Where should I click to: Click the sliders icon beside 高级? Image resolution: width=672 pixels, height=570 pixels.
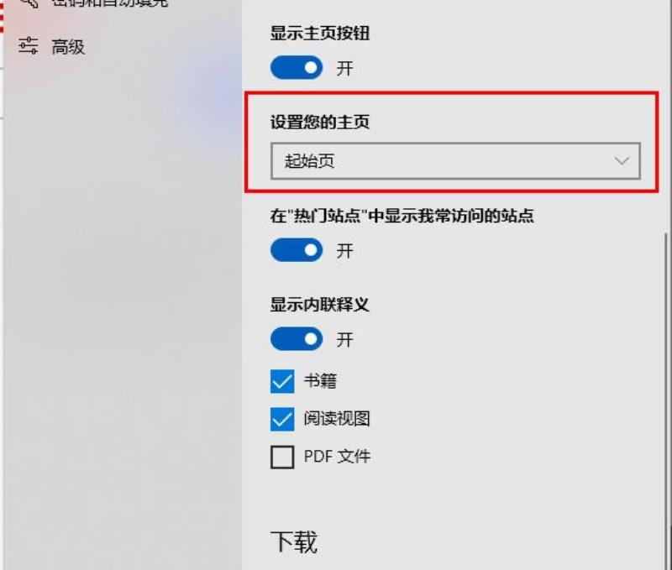tap(29, 46)
